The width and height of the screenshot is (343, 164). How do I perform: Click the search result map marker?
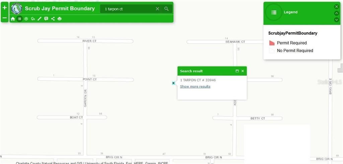[x=174, y=83]
